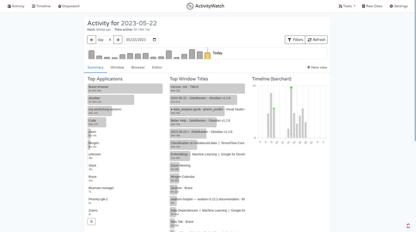Add a New view
416x232 pixels.
click(x=317, y=68)
